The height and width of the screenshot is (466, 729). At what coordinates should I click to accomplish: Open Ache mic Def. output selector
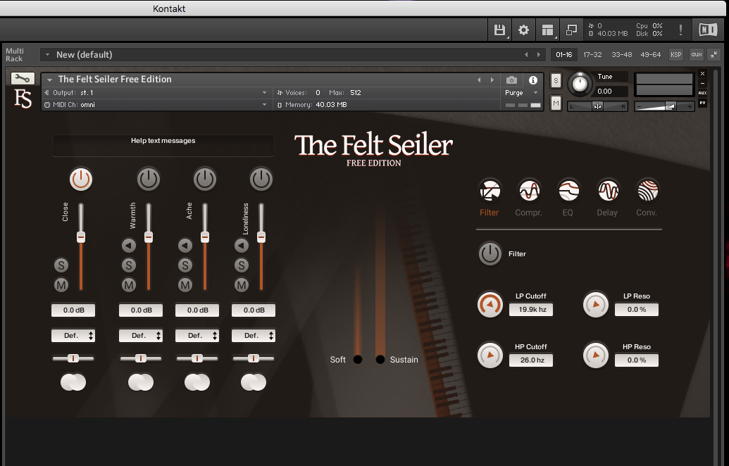coord(197,336)
